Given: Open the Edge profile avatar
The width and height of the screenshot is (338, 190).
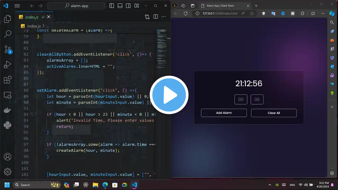Looking at the screenshot, I should pos(175,6).
